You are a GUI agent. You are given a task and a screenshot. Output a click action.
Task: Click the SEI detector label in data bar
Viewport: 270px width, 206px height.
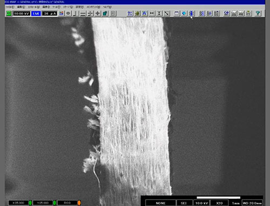(184, 203)
